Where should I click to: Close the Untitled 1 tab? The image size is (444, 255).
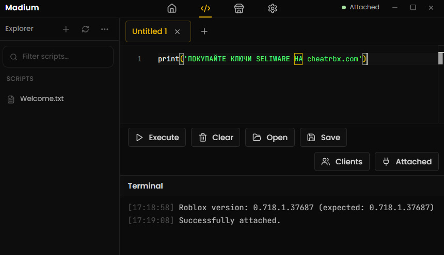[x=177, y=31]
